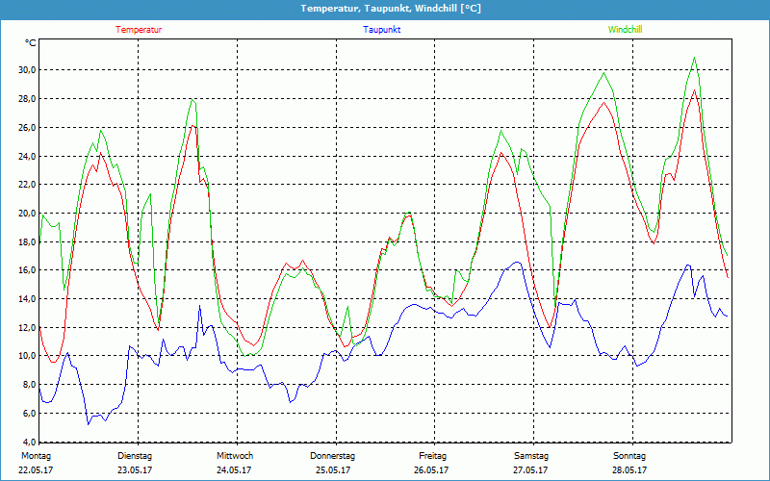Click the 28,0 y-axis value

[28, 99]
